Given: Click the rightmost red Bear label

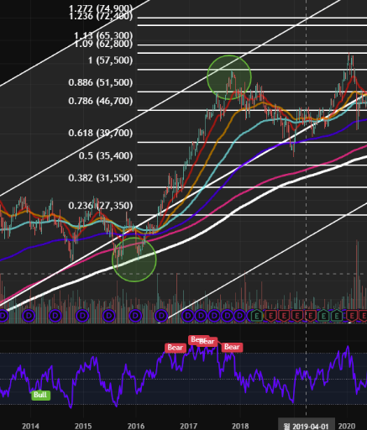Looking at the screenshot, I should coord(232,347).
